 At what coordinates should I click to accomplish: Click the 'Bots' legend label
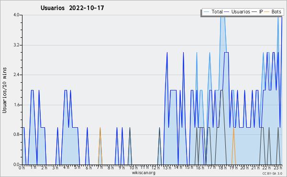point(276,11)
